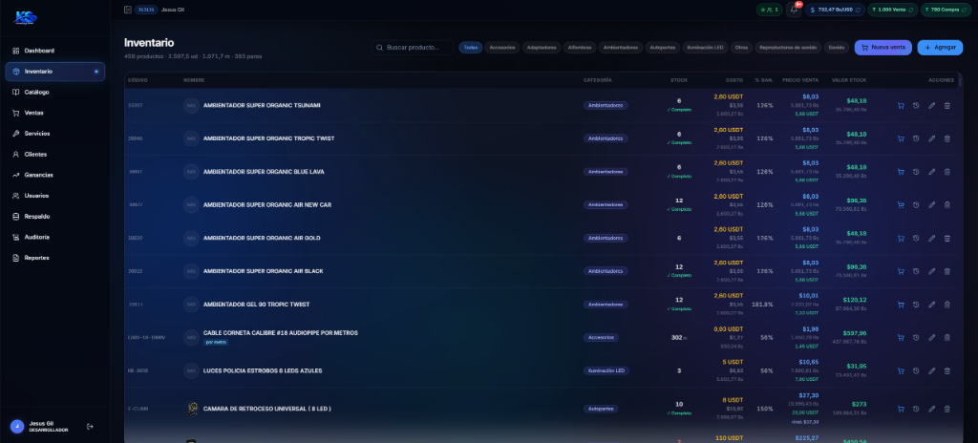Refresh the 700 Compra rate
Screen dimensions: 978x443
click(964, 10)
